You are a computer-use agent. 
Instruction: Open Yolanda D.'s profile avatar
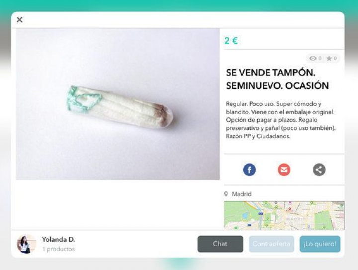pyautogui.click(x=26, y=244)
